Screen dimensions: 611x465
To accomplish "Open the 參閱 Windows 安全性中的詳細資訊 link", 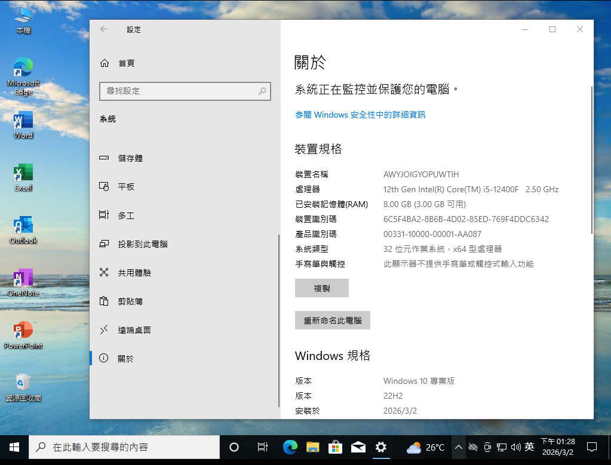I will [x=360, y=115].
